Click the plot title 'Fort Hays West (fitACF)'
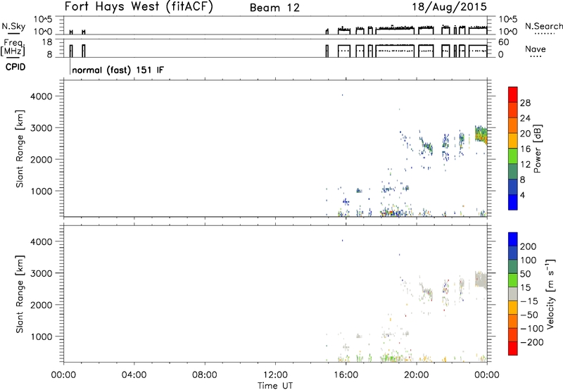 tap(139, 7)
